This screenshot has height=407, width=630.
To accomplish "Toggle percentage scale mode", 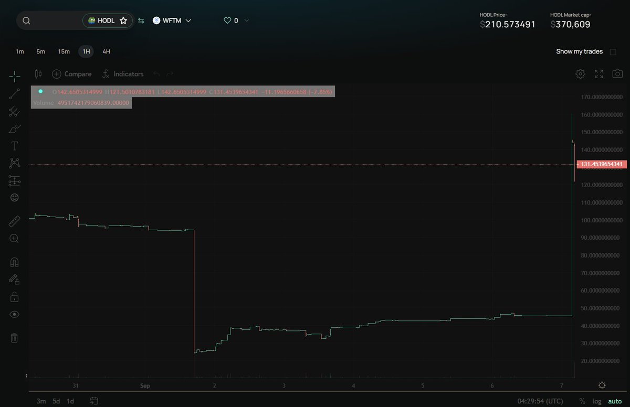I will click(x=582, y=401).
